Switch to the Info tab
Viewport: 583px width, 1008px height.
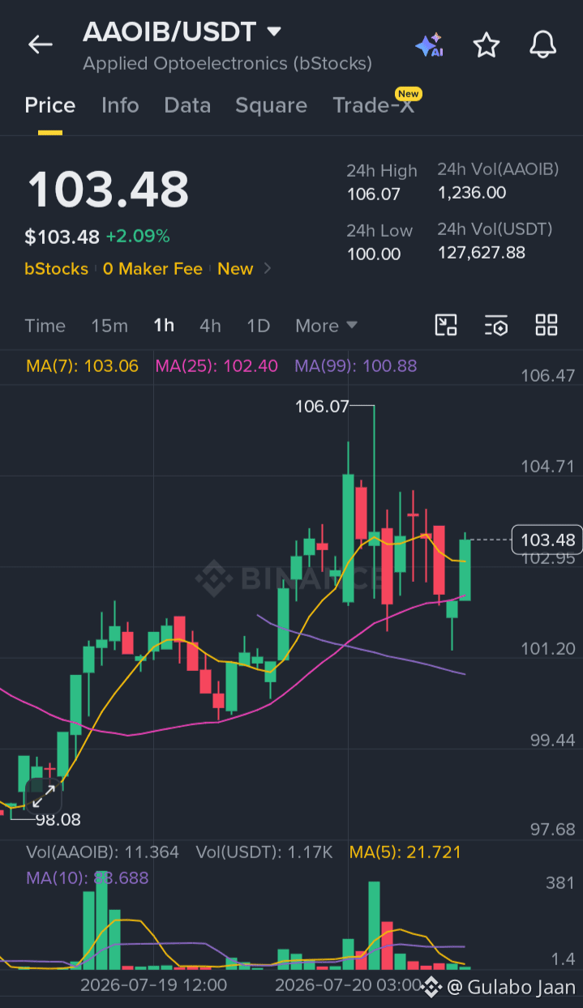tap(120, 105)
